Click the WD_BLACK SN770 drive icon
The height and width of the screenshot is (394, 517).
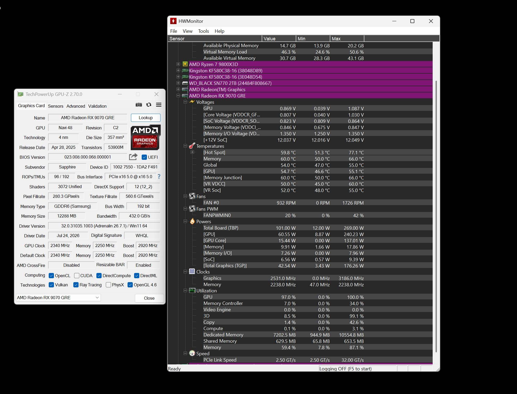185,83
